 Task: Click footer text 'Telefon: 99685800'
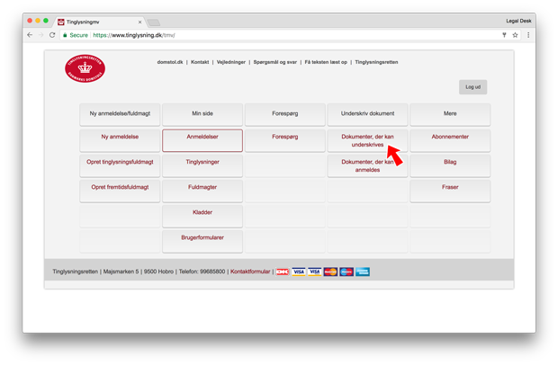[202, 272]
